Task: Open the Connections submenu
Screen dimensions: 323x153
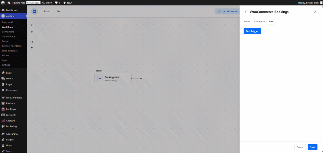Action: point(8,32)
